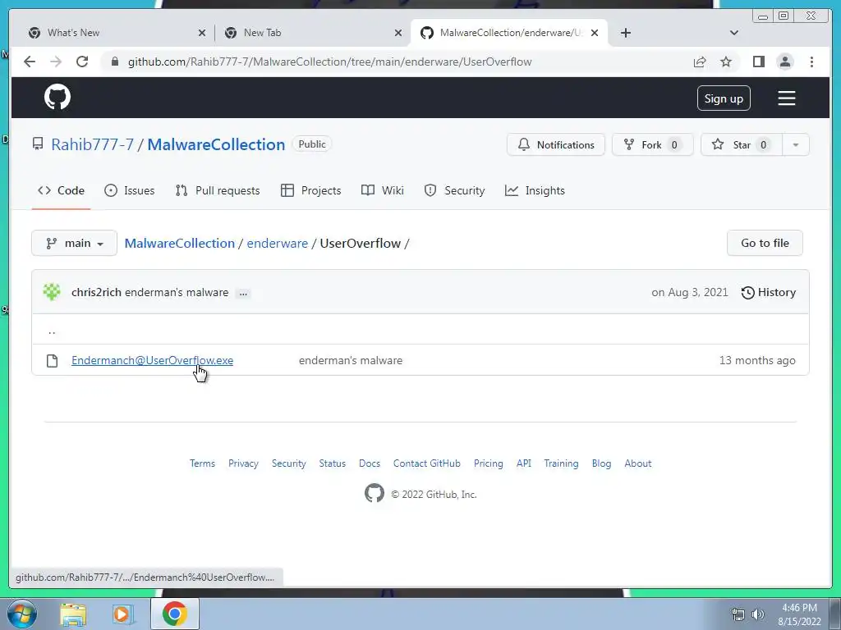The height and width of the screenshot is (630, 841).
Task: Open the Wiki tab
Action: 383,190
